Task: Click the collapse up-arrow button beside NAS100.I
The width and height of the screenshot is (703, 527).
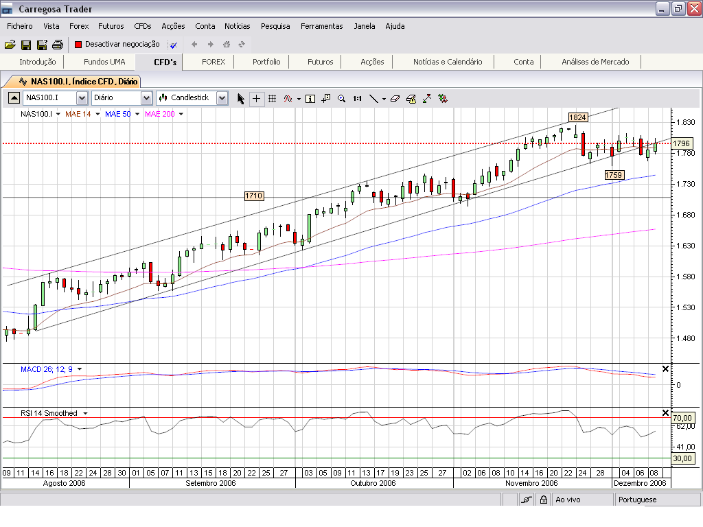Action: tap(14, 97)
